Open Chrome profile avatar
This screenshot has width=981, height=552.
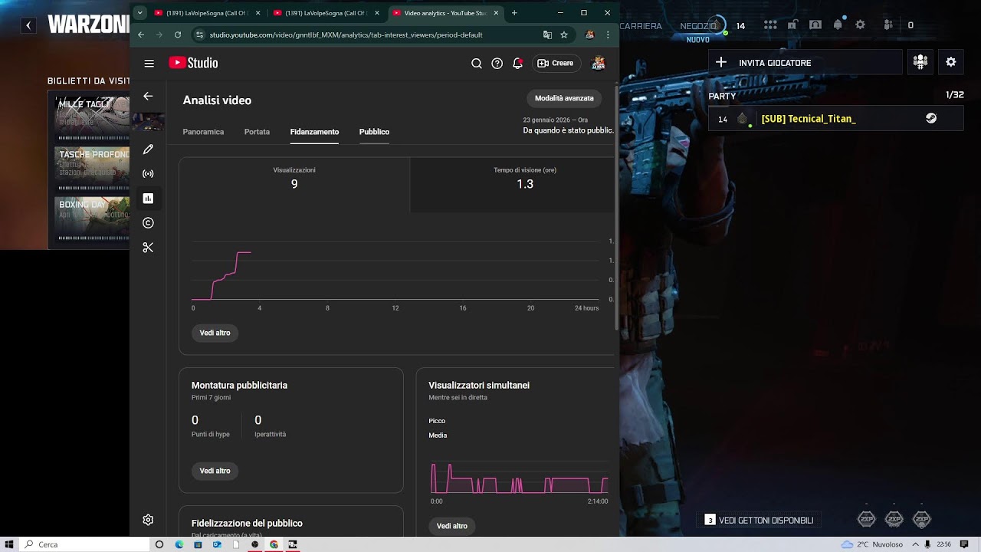point(589,34)
